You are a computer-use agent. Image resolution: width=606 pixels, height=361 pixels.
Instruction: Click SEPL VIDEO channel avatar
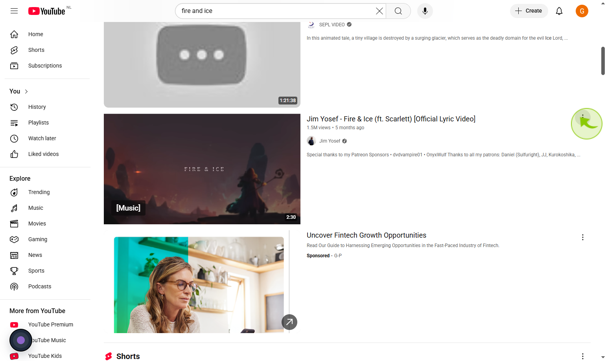pyautogui.click(x=311, y=24)
